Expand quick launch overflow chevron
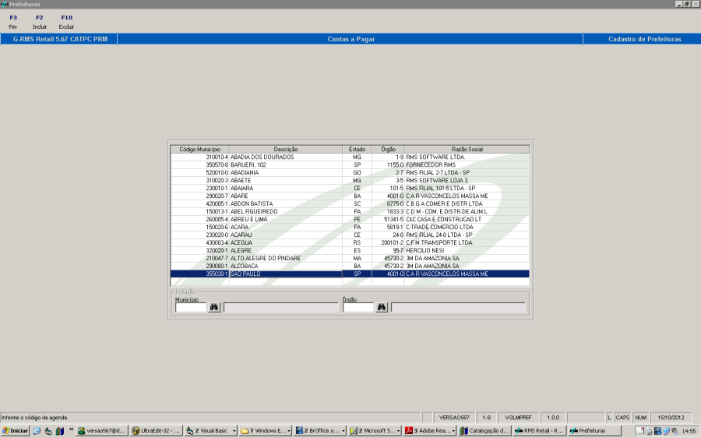 pyautogui.click(x=71, y=429)
